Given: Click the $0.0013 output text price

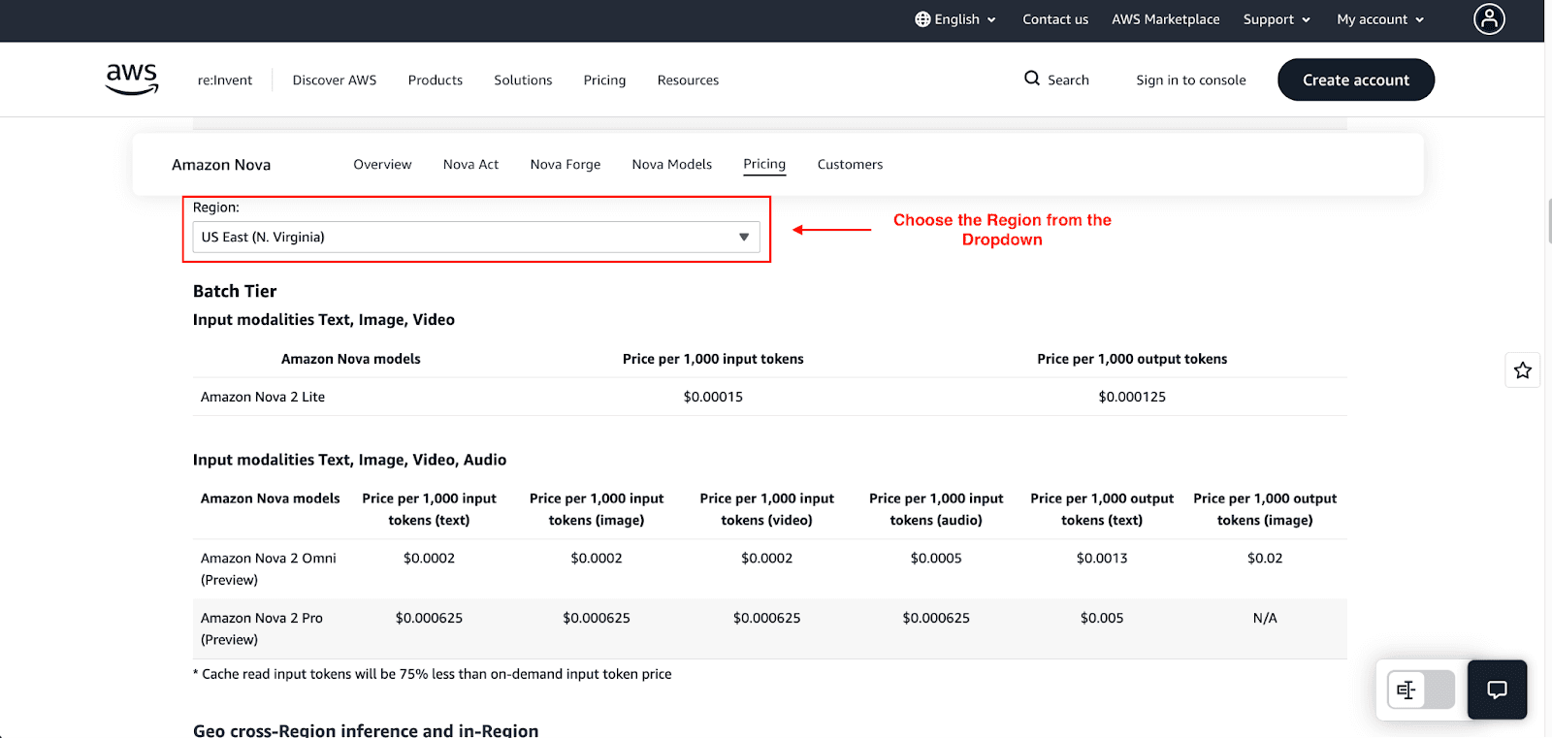Looking at the screenshot, I should (x=1102, y=559).
